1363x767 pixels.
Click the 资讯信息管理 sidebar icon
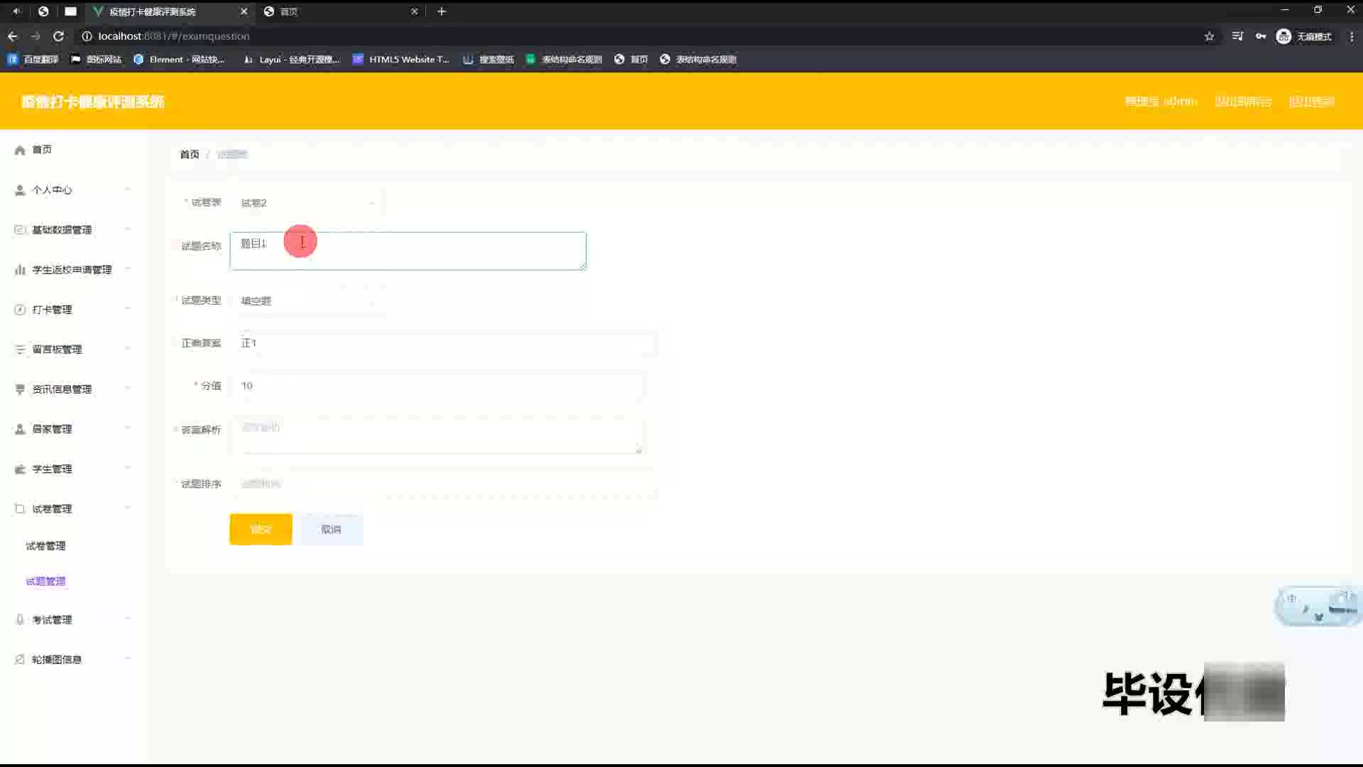coord(20,389)
